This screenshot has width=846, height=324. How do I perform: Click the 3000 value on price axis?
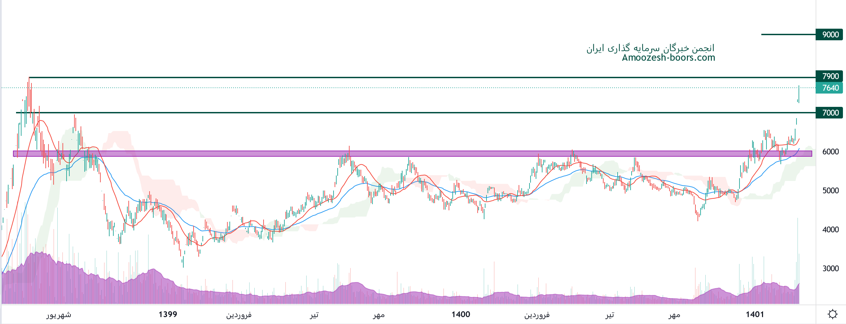tap(830, 268)
